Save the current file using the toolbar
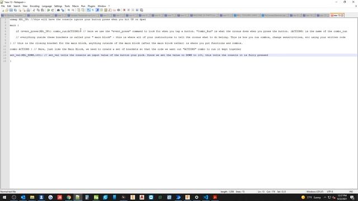The height and width of the screenshot is (201, 358). pos(11,10)
